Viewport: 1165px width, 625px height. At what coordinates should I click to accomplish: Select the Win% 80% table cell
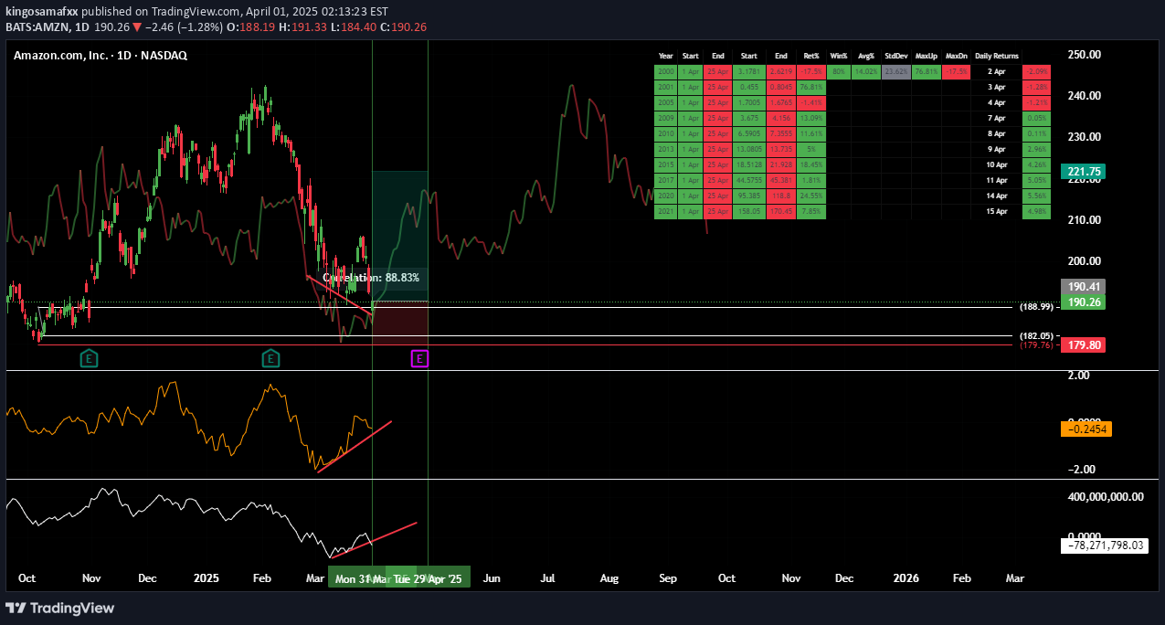838,71
